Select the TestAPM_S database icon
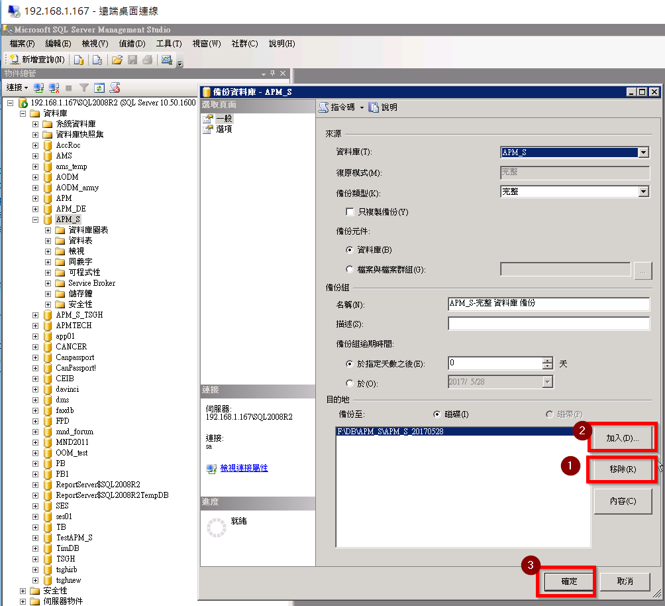This screenshot has height=606, width=665. [48, 538]
